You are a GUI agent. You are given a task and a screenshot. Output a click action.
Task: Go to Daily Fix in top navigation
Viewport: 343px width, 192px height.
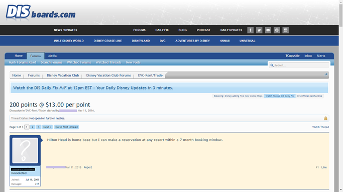pos(162,30)
